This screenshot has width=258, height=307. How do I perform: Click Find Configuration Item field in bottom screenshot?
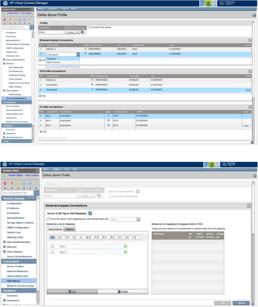[x=18, y=193]
